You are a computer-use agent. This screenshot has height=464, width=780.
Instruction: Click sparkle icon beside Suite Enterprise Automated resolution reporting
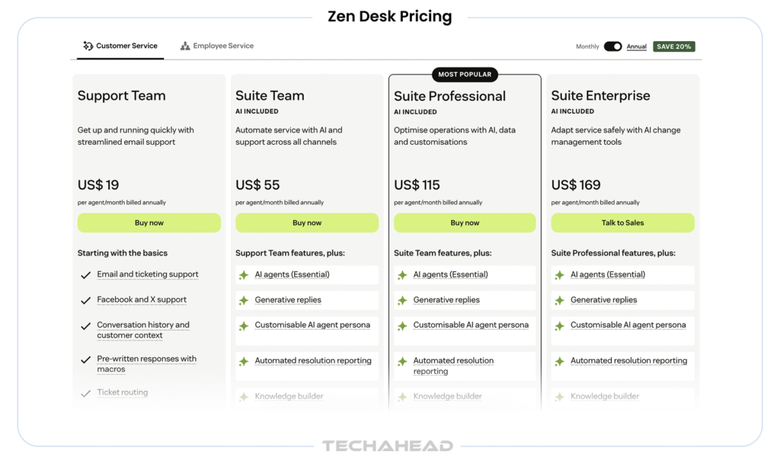tap(560, 361)
